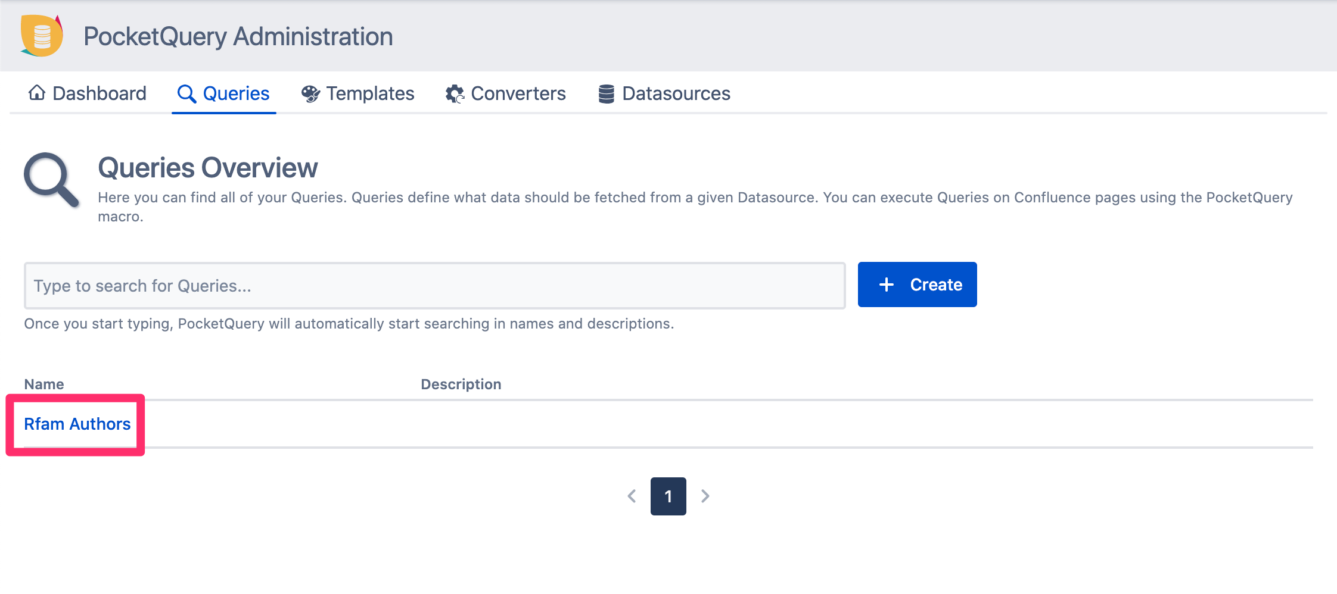This screenshot has height=594, width=1337.
Task: Click the large Queries Overview magnifier icon
Action: (51, 180)
